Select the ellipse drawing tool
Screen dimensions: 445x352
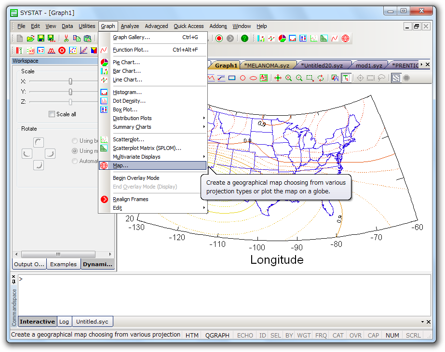253,78
